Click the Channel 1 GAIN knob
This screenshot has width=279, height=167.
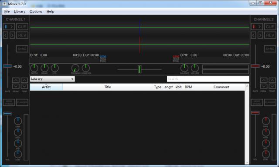coord(18,121)
